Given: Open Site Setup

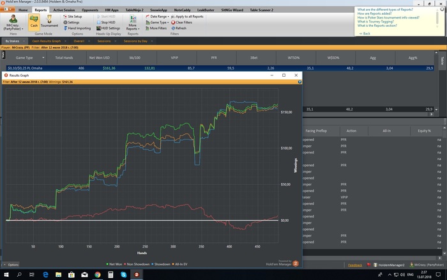Looking at the screenshot, I should 72,17.
